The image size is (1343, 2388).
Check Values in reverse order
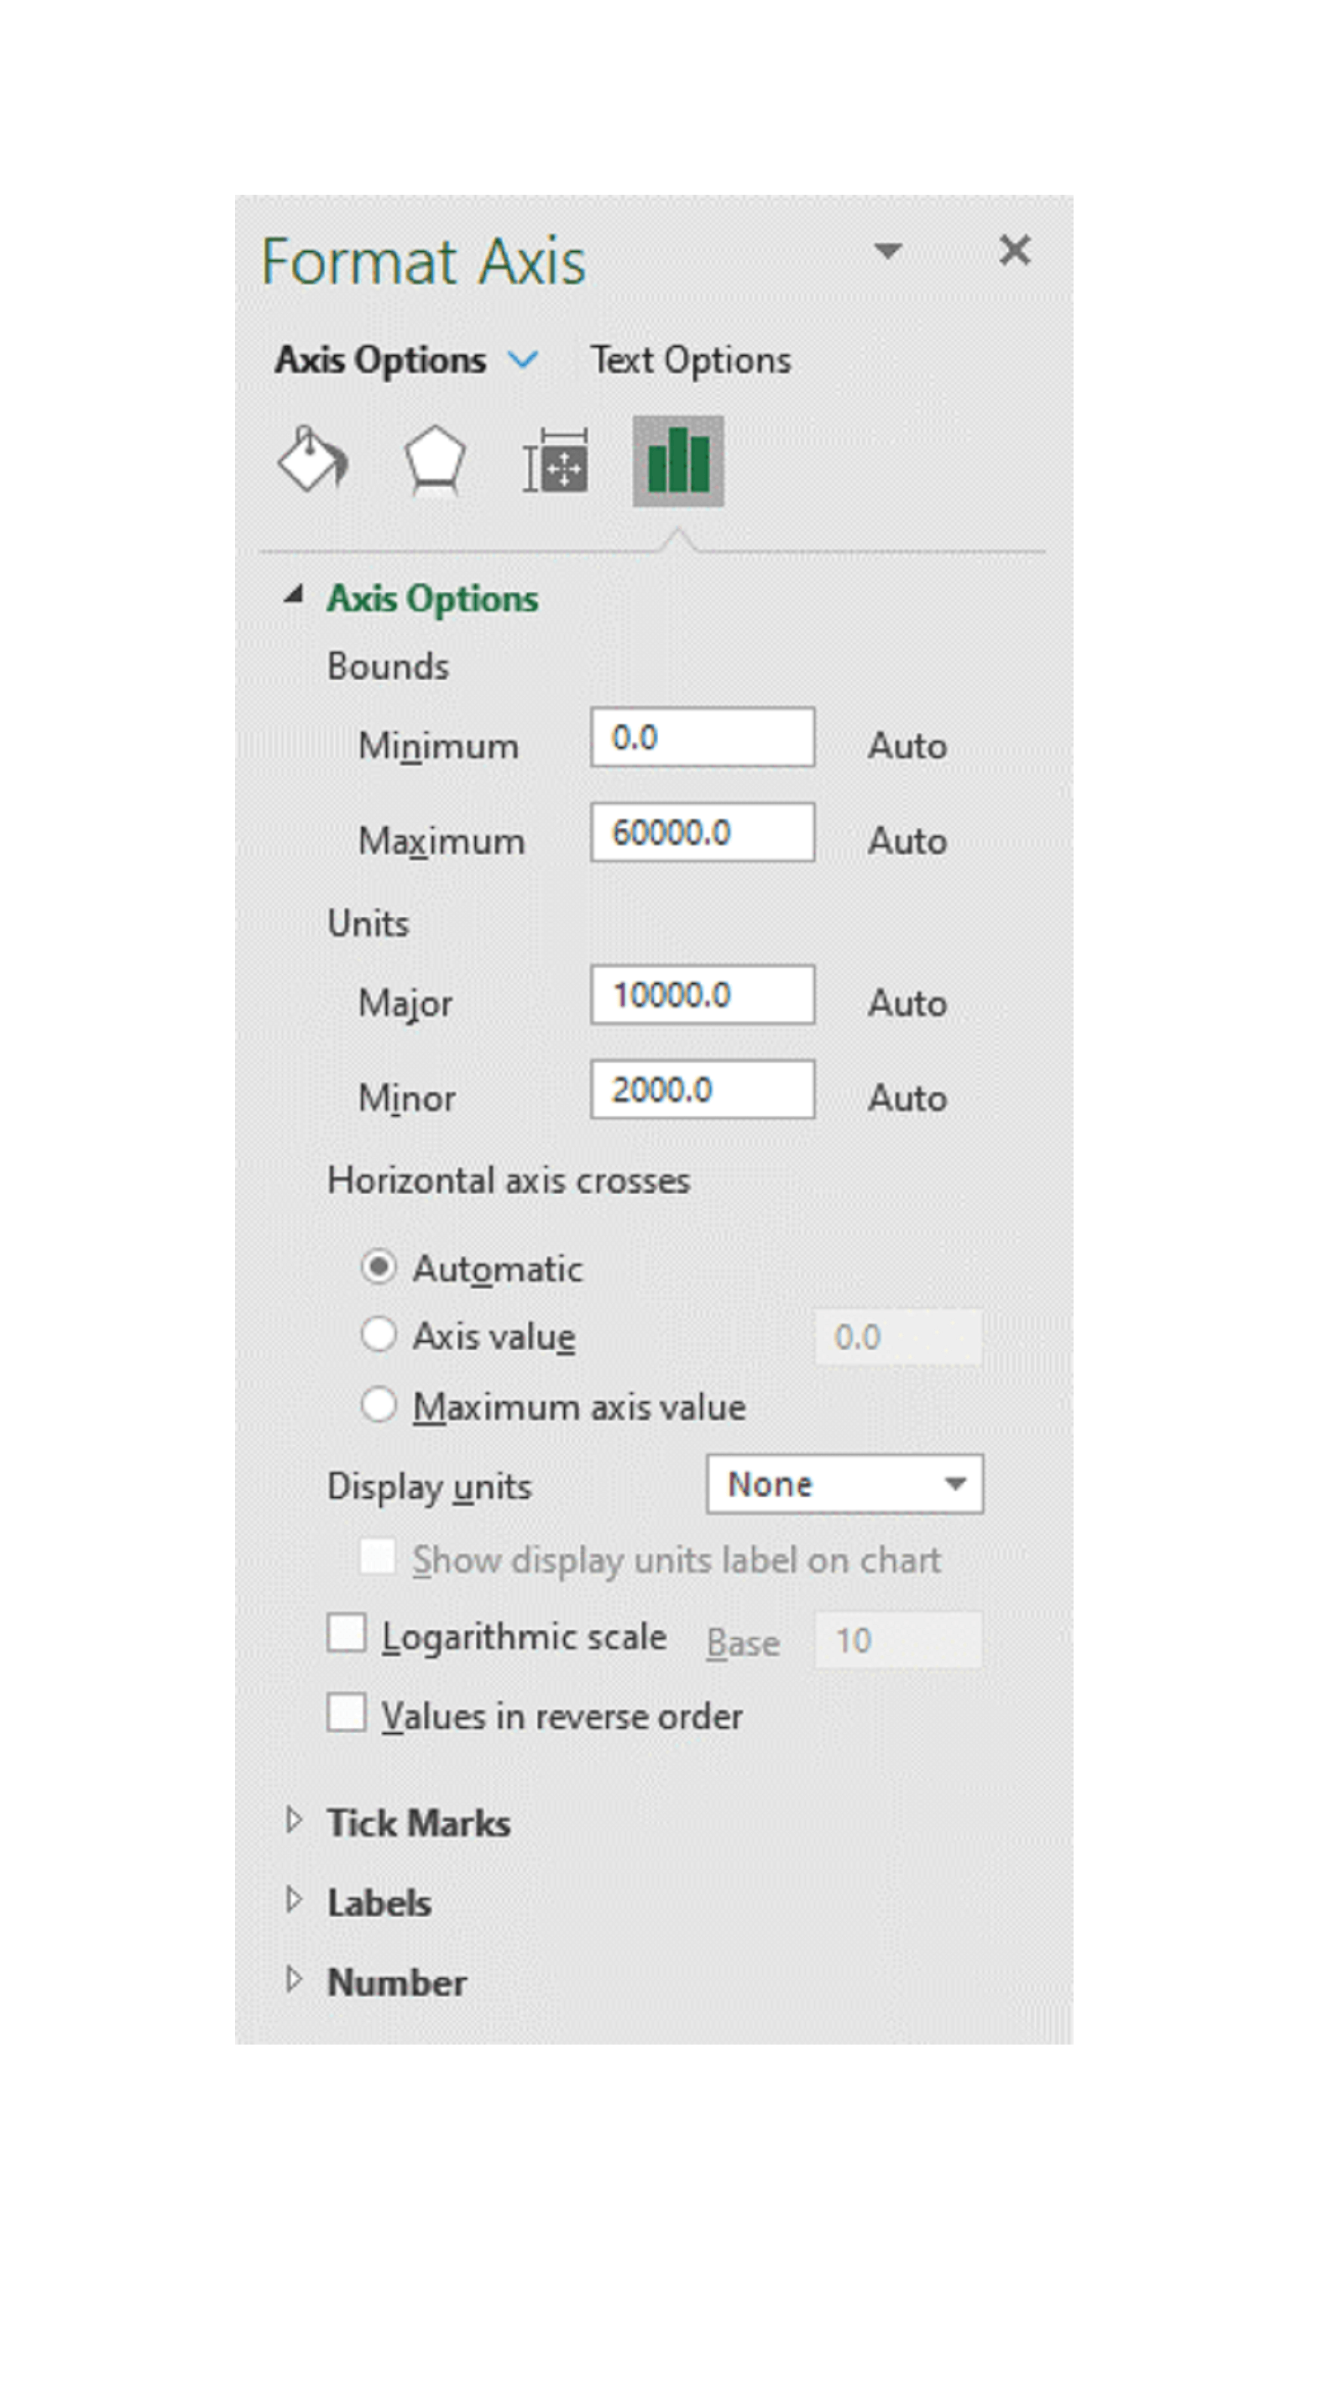coord(347,1713)
